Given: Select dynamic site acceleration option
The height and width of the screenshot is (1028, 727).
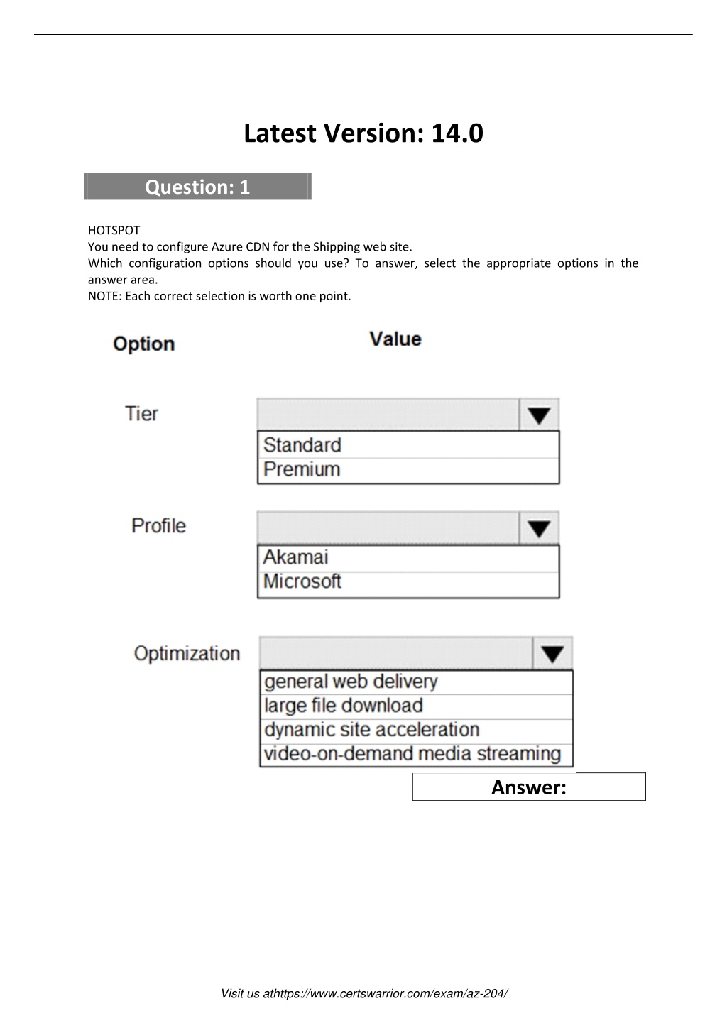Looking at the screenshot, I should point(416,731).
